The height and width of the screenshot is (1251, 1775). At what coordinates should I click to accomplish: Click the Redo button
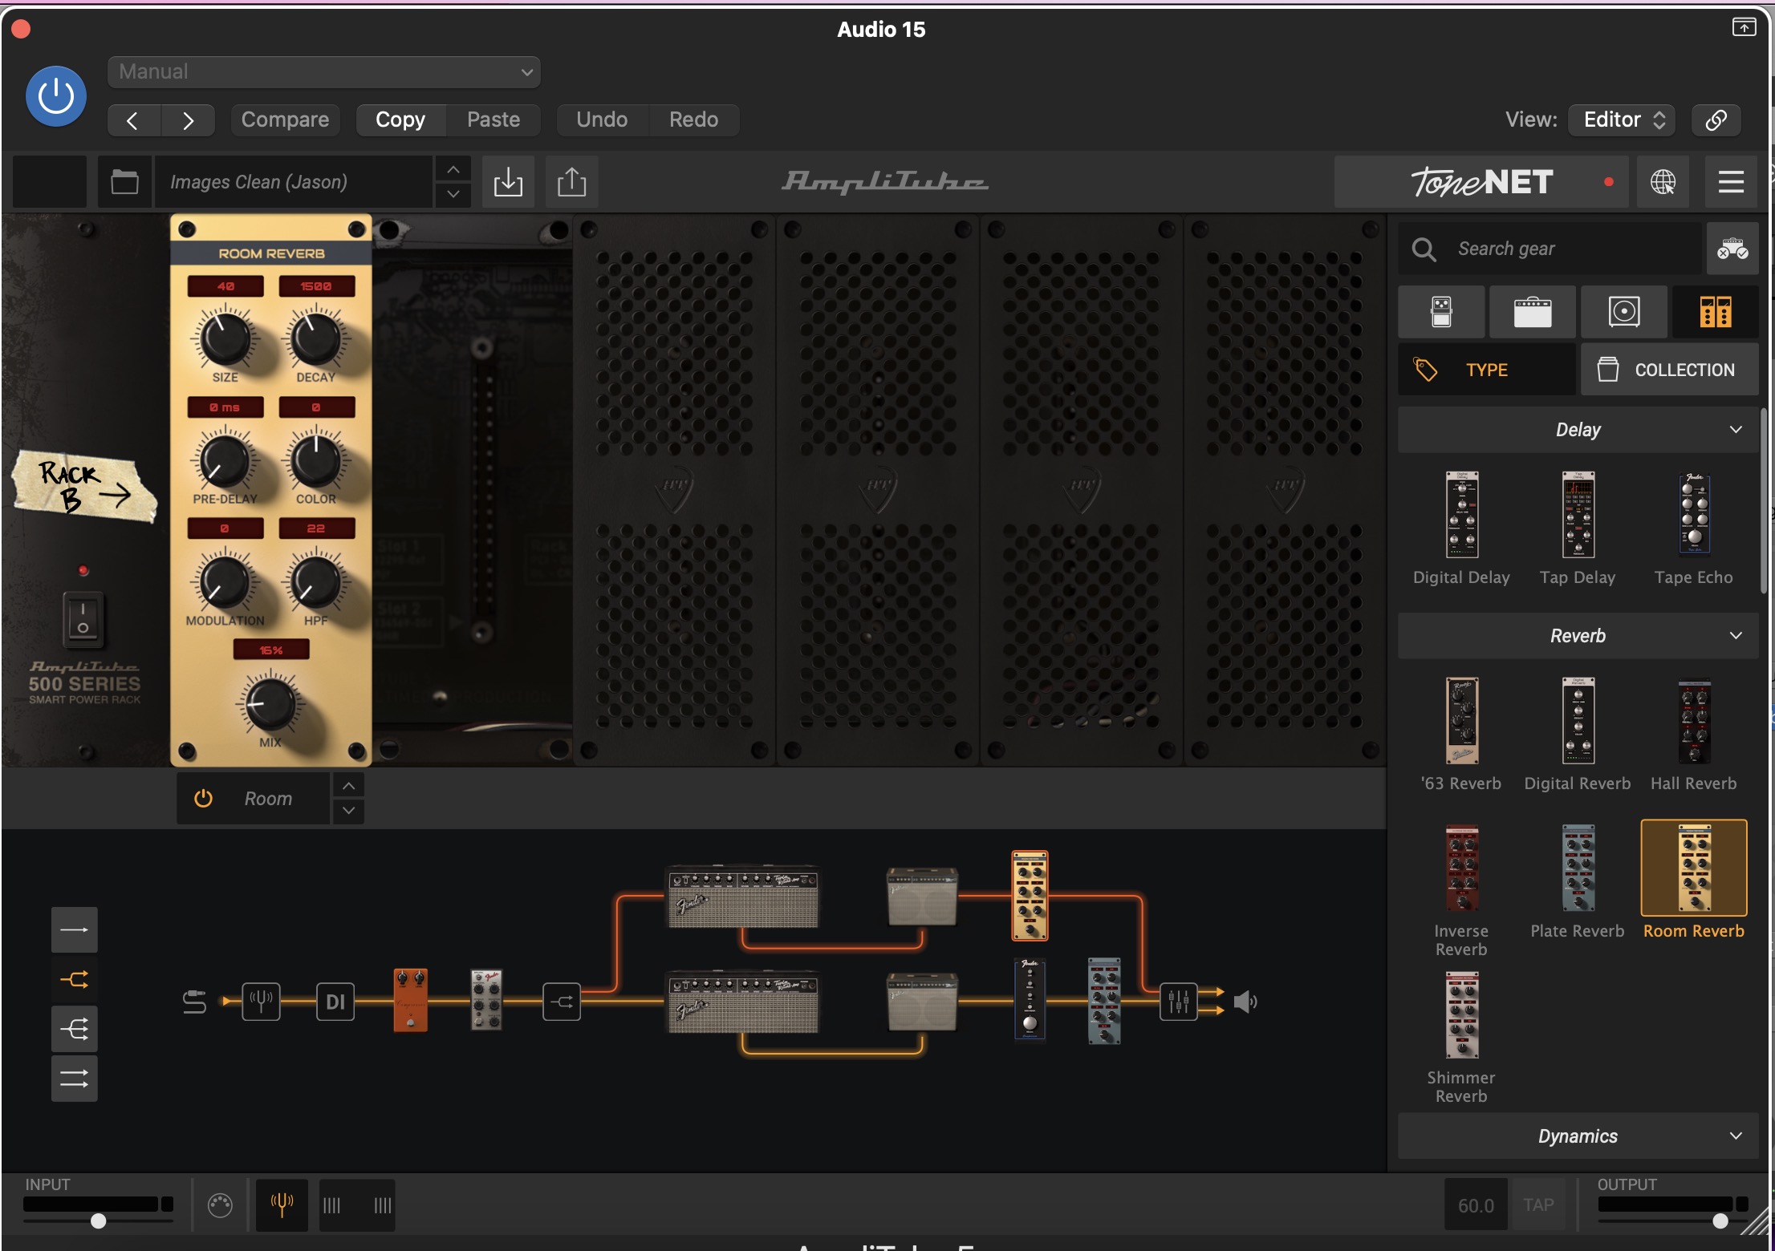pos(693,119)
